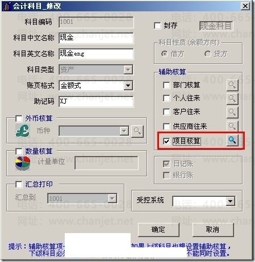The height and width of the screenshot is (262, 255).
Task: Open the magnifier lookup for 部门核算
Action: point(232,85)
